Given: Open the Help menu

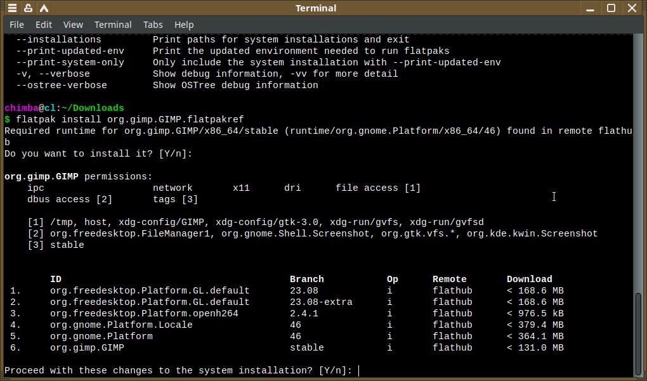Looking at the screenshot, I should pyautogui.click(x=184, y=25).
